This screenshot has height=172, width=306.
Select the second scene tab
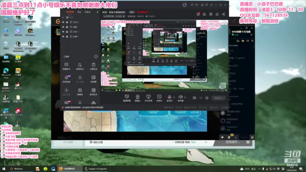[x=79, y=12]
